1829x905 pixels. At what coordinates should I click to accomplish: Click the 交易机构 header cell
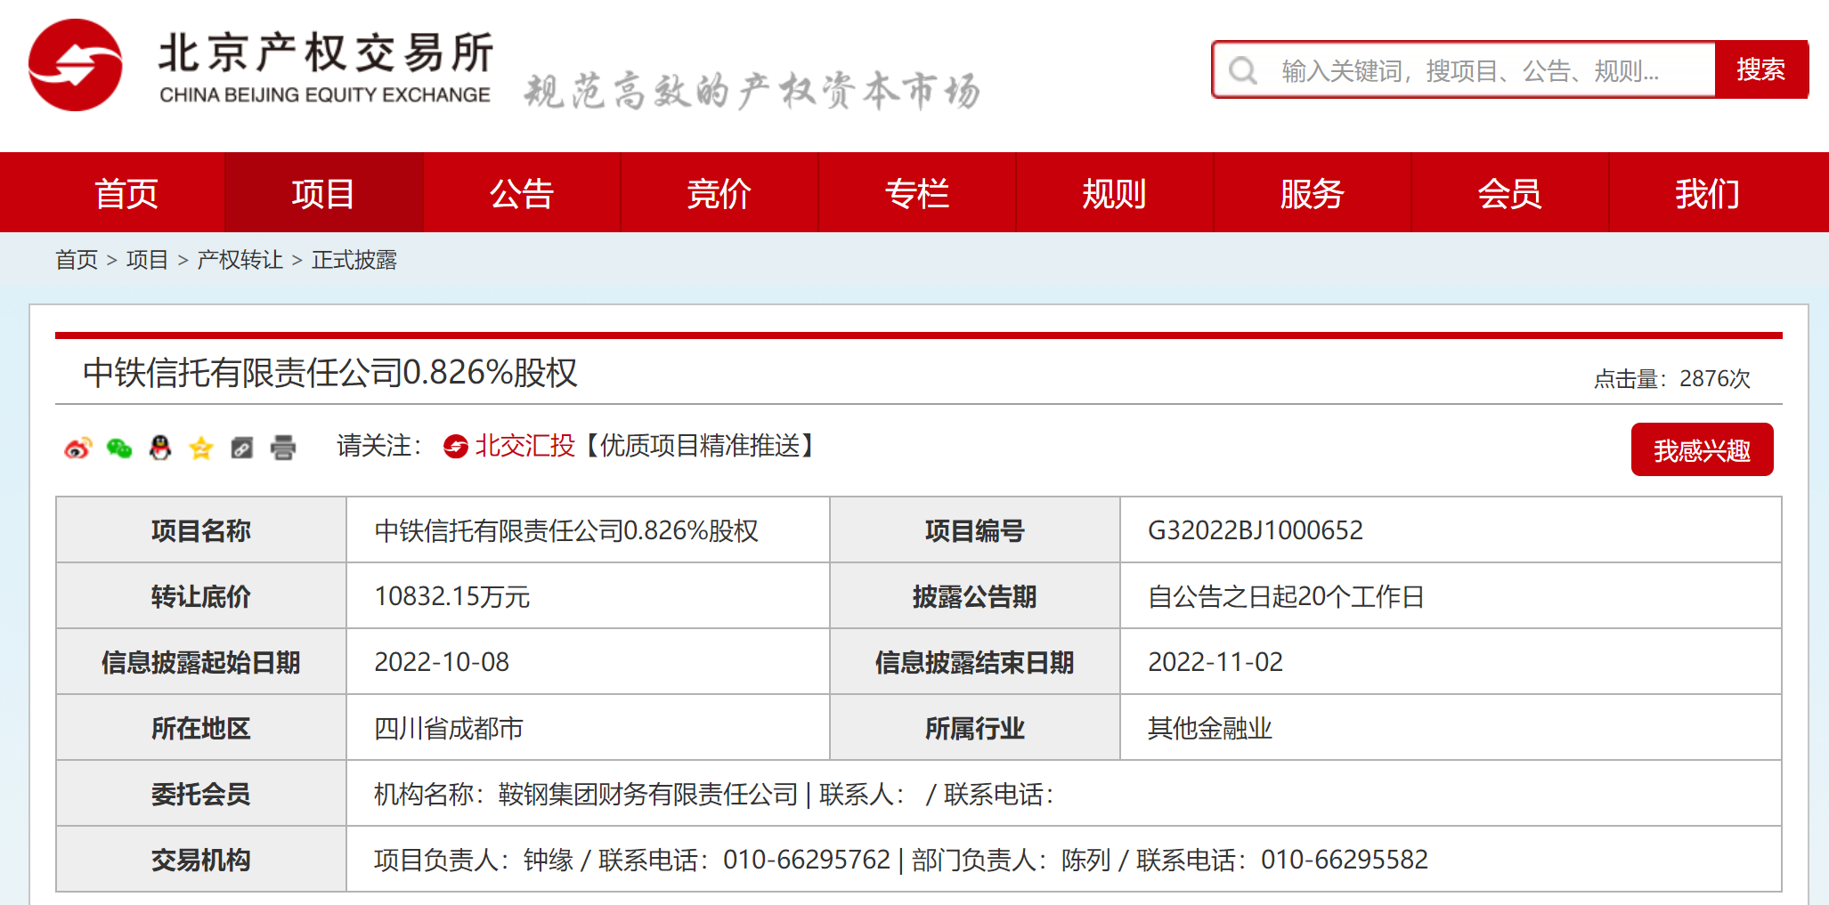201,860
